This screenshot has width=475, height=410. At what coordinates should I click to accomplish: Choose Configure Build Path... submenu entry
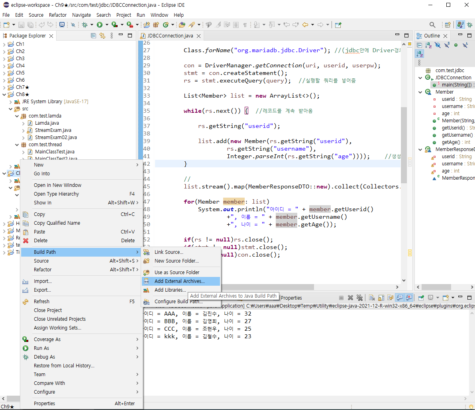(181, 302)
